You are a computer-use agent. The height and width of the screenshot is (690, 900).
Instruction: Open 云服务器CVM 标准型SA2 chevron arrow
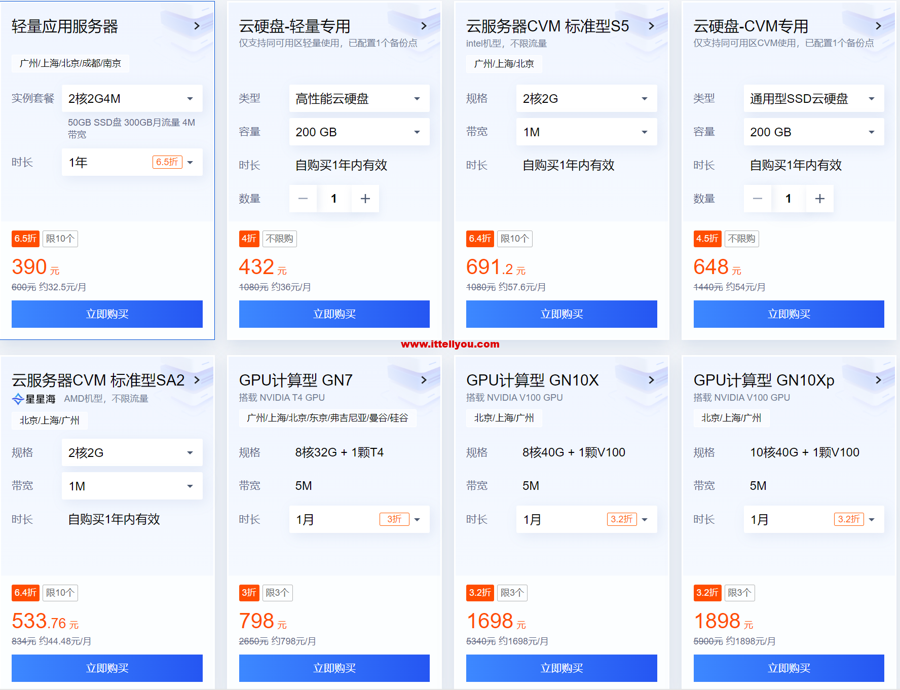pos(197,380)
